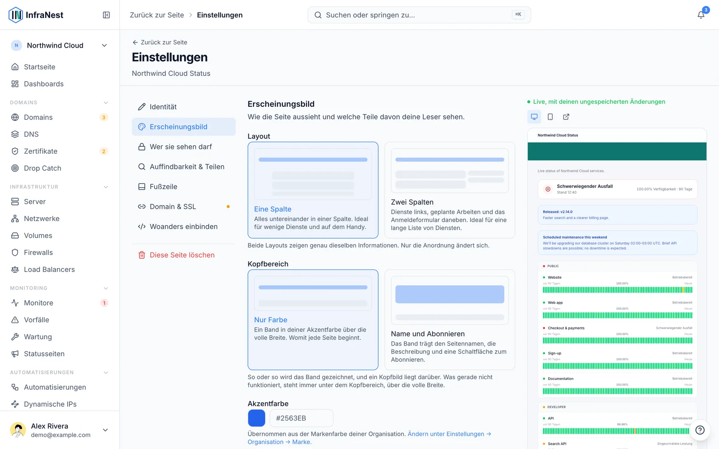
Task: Open Zertifikate in the sidebar
Action: pyautogui.click(x=60, y=151)
